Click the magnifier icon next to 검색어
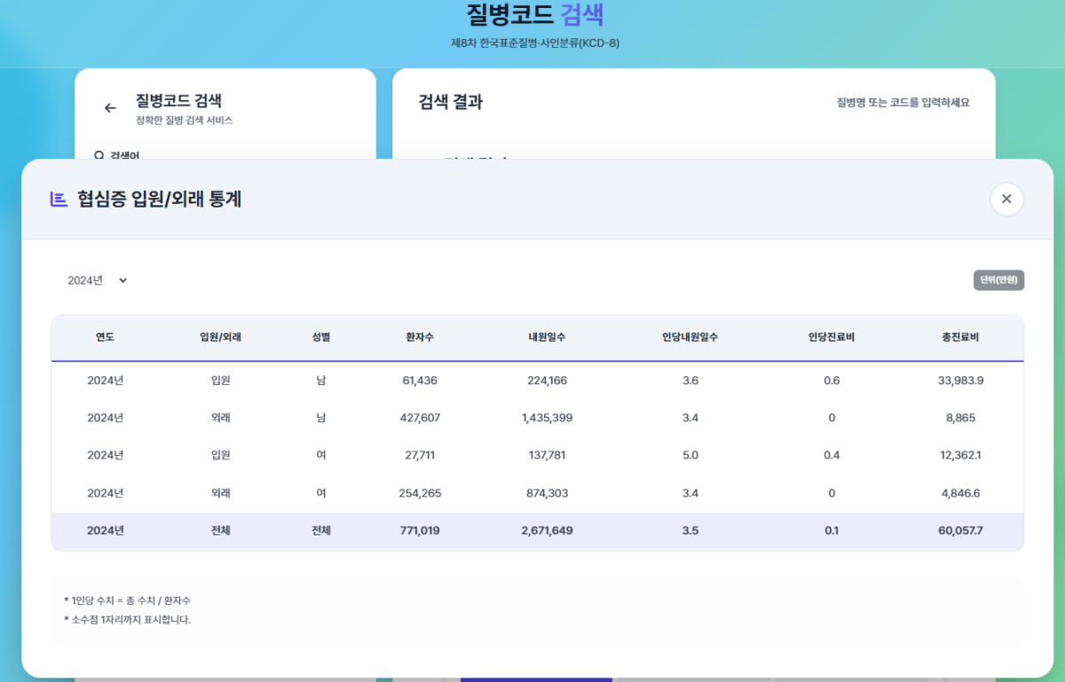This screenshot has width=1065, height=682. [99, 155]
